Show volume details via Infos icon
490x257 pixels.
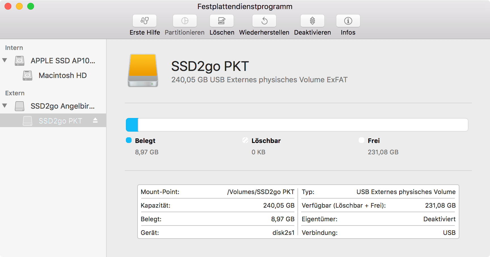[348, 21]
